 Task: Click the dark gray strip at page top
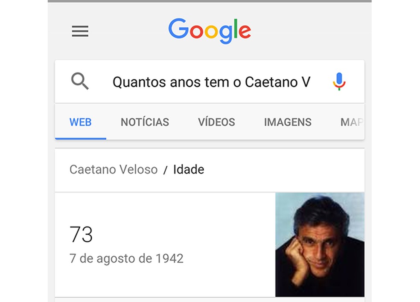click(x=210, y=1)
